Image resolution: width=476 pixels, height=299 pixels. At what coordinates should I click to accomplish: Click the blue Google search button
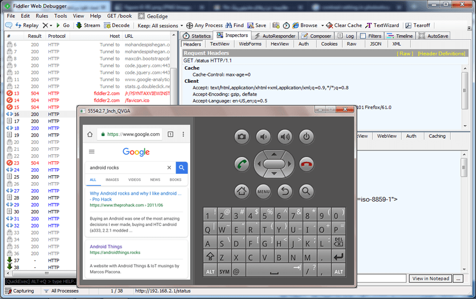pos(182,167)
